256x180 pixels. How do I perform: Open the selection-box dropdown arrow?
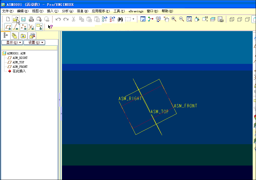pyautogui.click(x=133, y=19)
